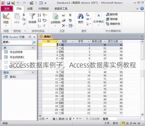
Task: Go to first record navigation button
Action: tap(47, 119)
